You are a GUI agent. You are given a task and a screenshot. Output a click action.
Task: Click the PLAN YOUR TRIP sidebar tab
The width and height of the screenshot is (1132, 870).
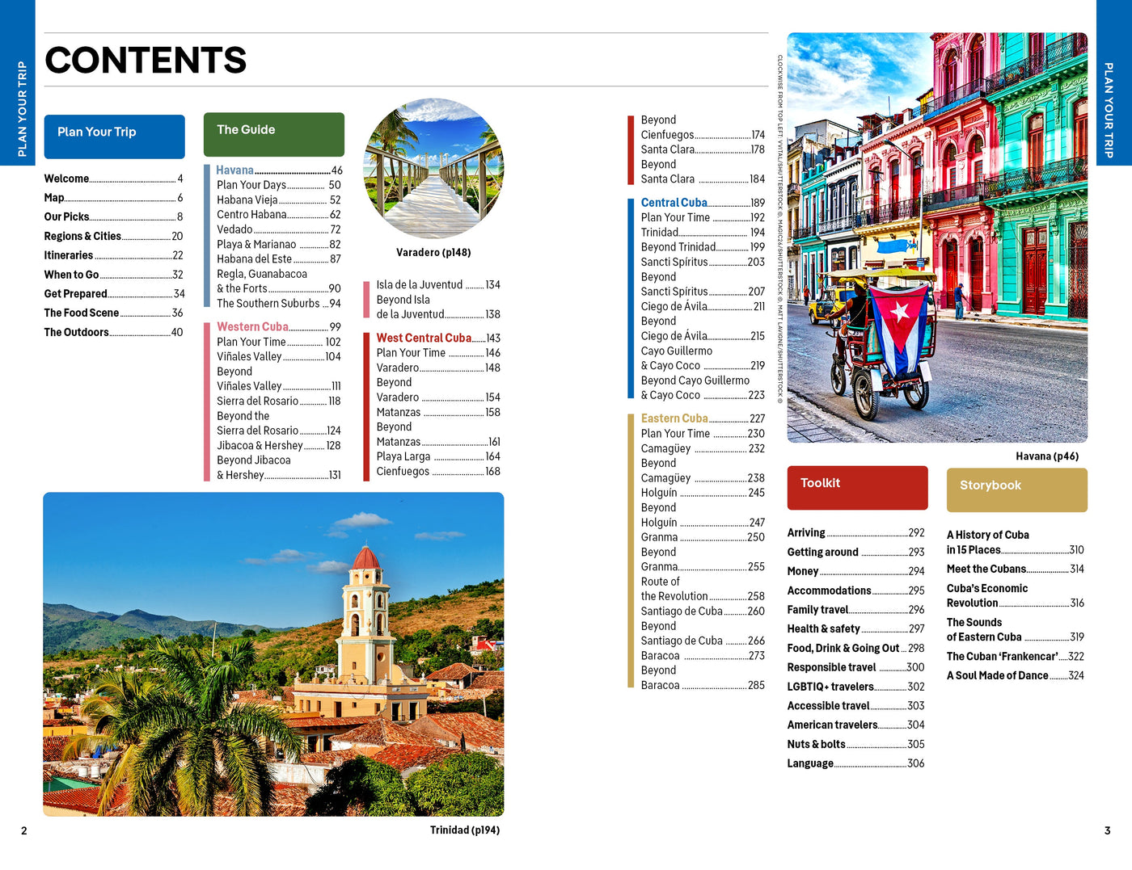tap(23, 105)
